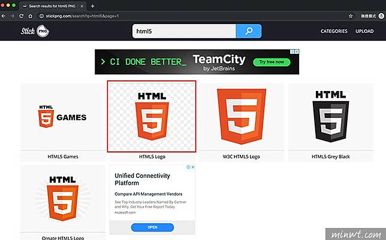This screenshot has height=240, width=386.
Task: Open the CATEGORIES menu
Action: click(334, 31)
